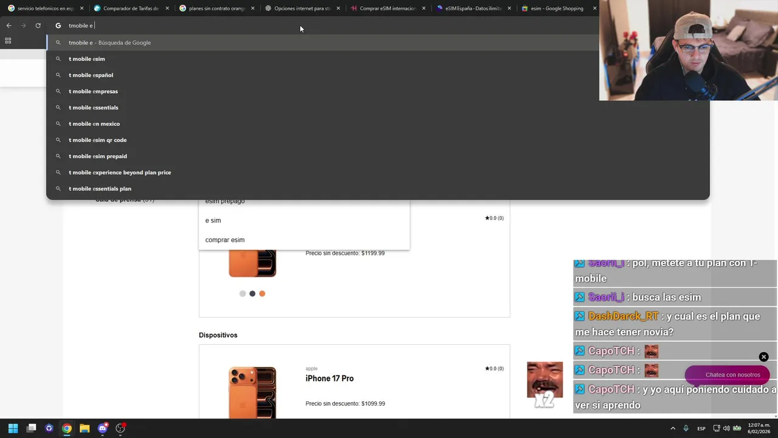778x438 pixels.
Task: Dismiss the chat widget with the X icon
Action: tap(763, 357)
